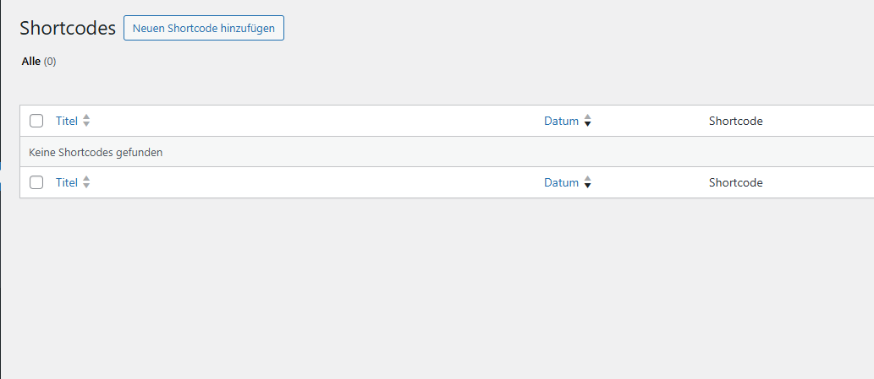Open the Alle (0) filter link

pos(31,62)
